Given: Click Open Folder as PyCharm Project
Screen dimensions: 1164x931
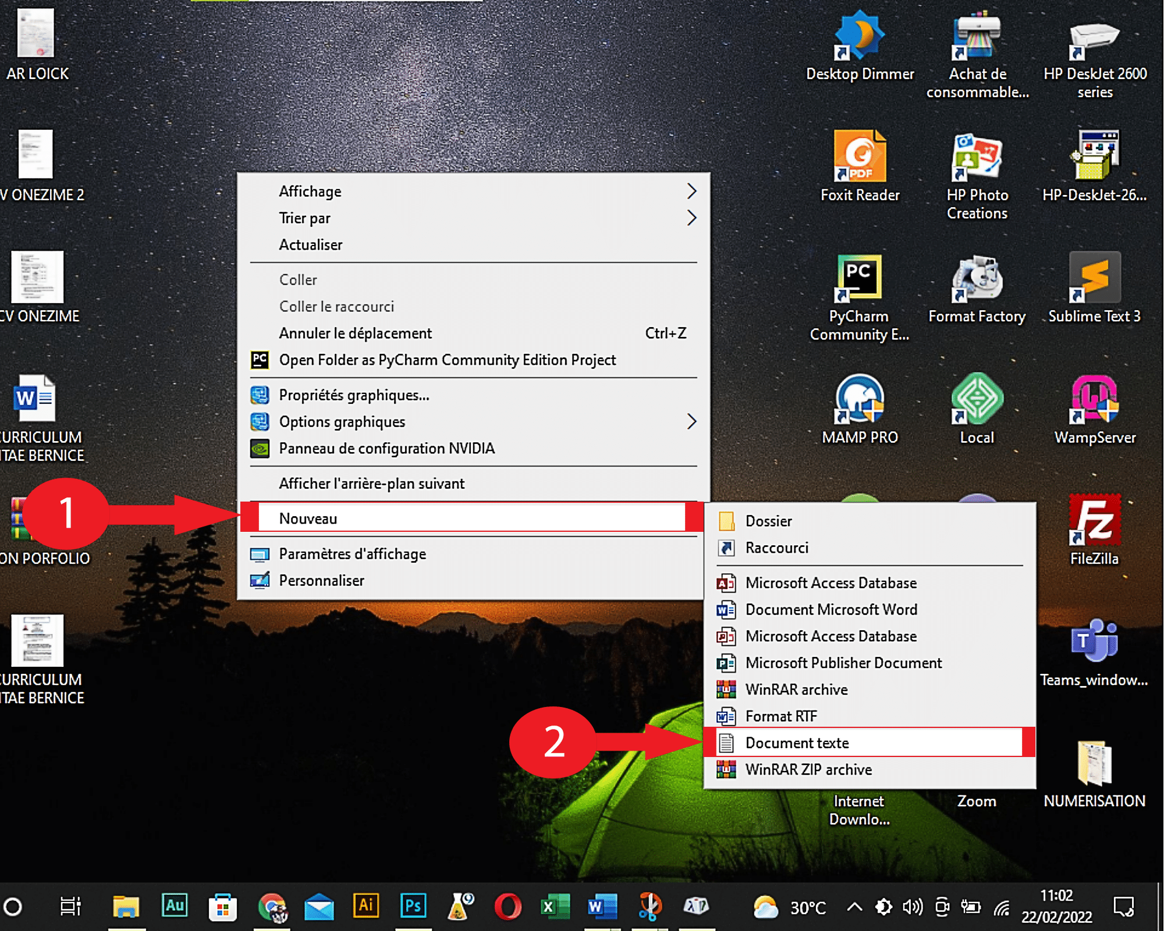Looking at the screenshot, I should tap(474, 360).
